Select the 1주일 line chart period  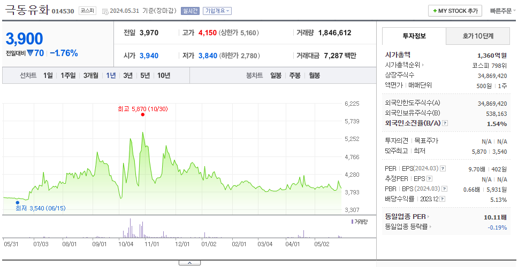pyautogui.click(x=68, y=75)
